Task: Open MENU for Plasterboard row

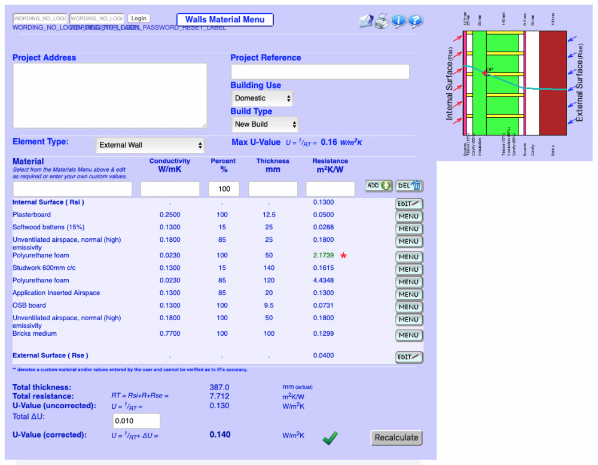Action: tap(409, 217)
